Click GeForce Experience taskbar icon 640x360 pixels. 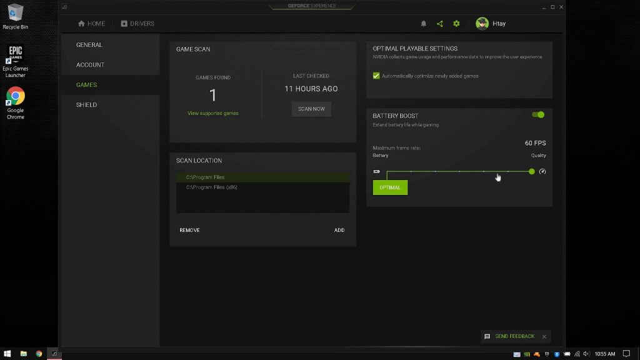click(x=54, y=354)
